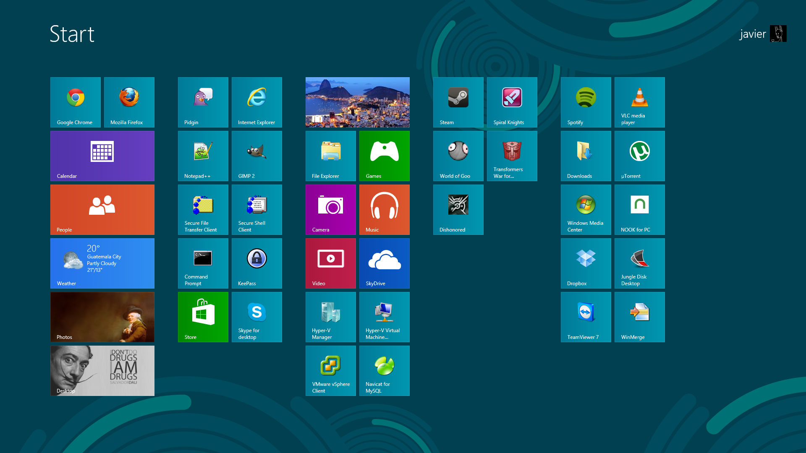This screenshot has height=453, width=806.
Task: Open Mozilla Firefox
Action: tap(129, 102)
